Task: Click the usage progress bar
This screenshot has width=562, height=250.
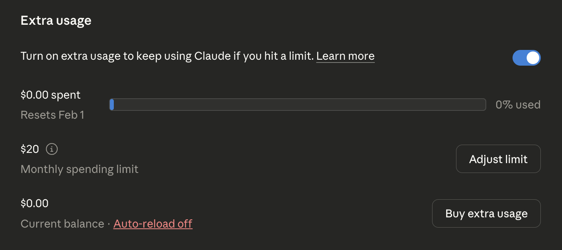Action: tap(297, 105)
